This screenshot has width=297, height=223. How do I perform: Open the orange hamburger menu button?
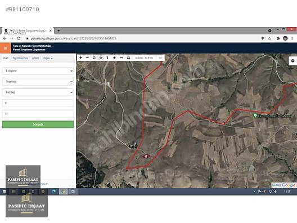click(5, 48)
